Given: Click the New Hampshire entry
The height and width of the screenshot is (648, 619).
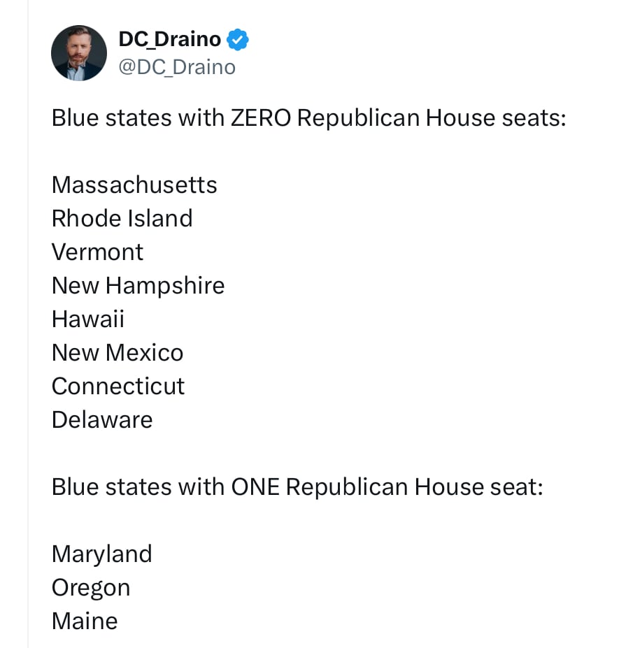Looking at the screenshot, I should click(138, 286).
